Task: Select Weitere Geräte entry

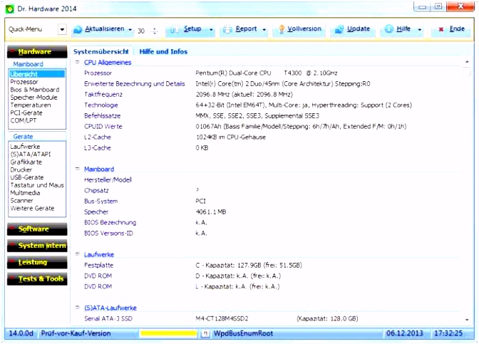Action: 32,209
